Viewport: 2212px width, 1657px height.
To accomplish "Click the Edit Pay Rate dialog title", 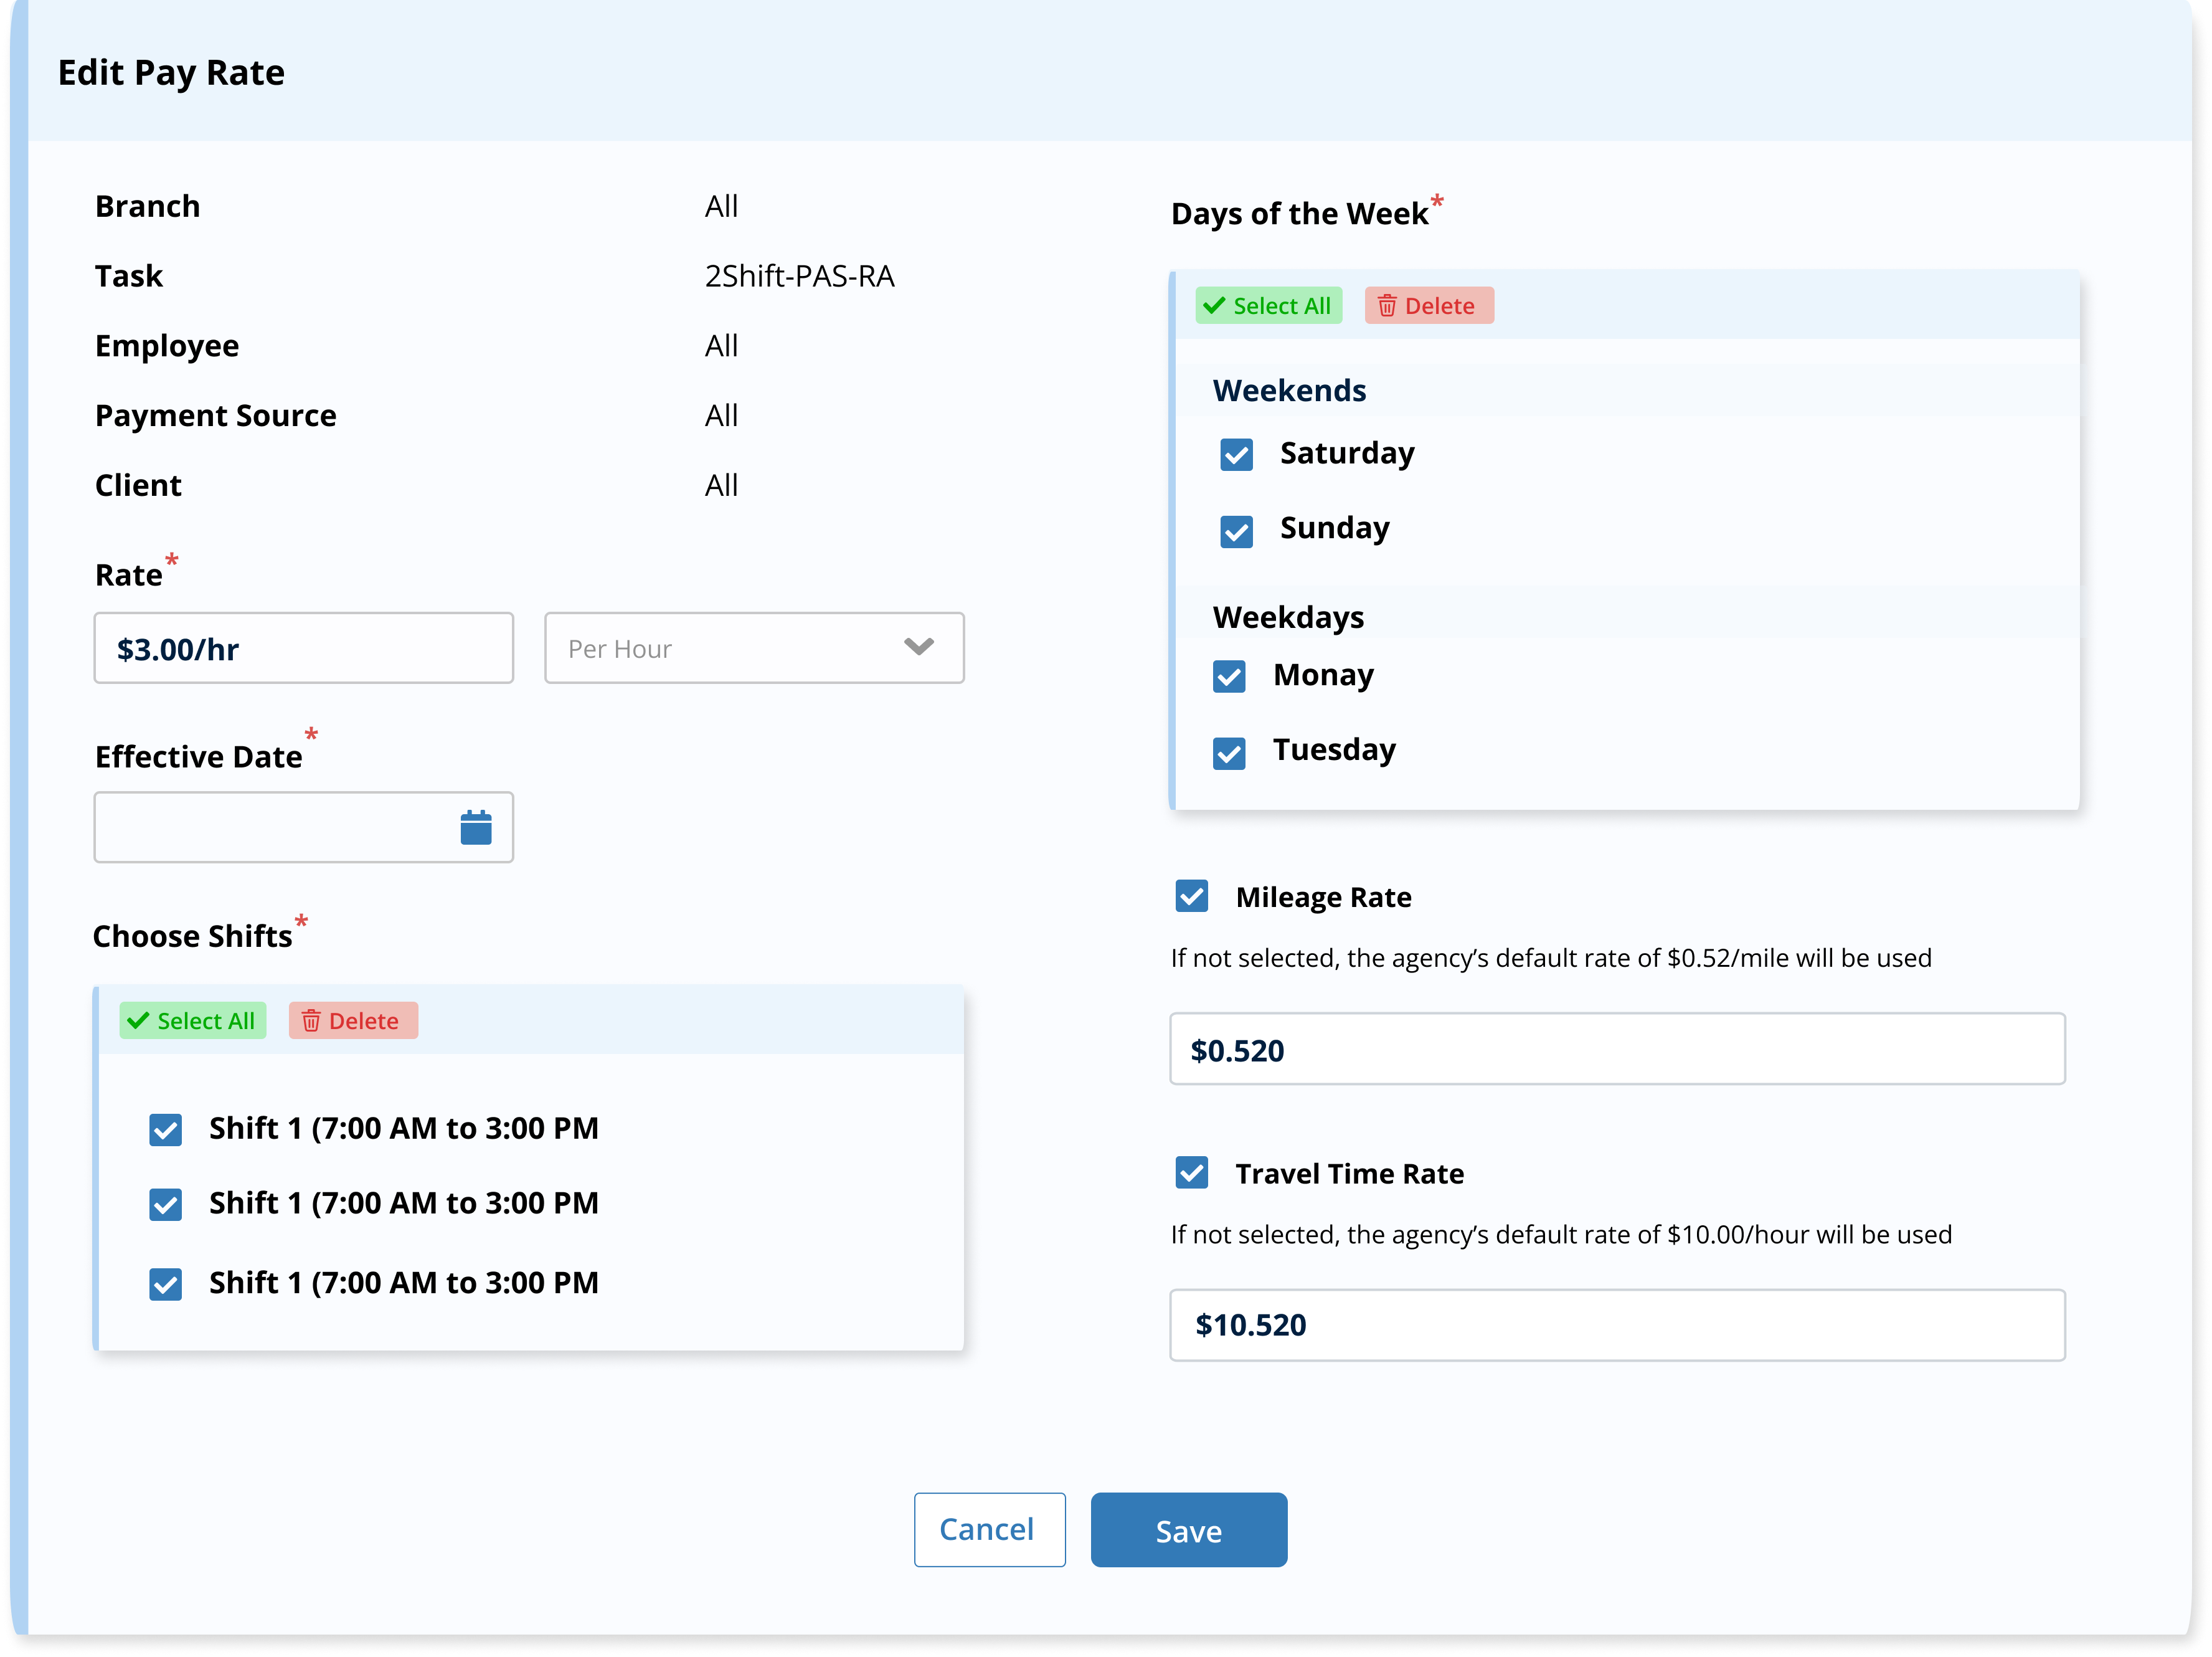I will (x=171, y=73).
